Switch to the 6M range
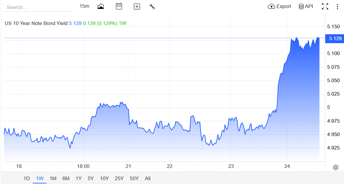 click(x=66, y=178)
